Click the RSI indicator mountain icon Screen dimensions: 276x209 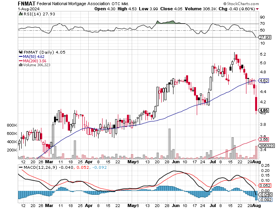click(x=21, y=14)
